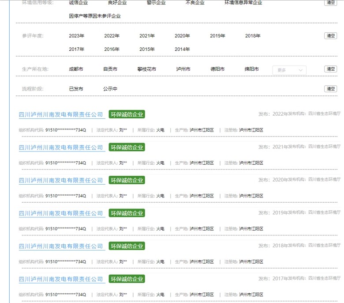
Task: Click the 发布：2019年 publication text
Action: point(273,213)
